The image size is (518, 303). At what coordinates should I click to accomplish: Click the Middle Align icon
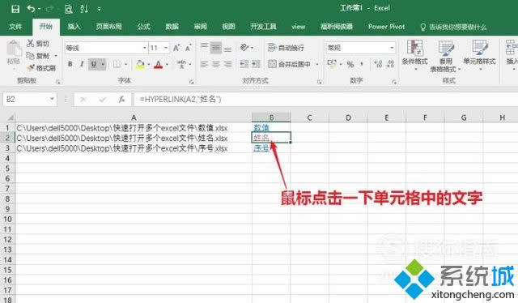(216, 48)
